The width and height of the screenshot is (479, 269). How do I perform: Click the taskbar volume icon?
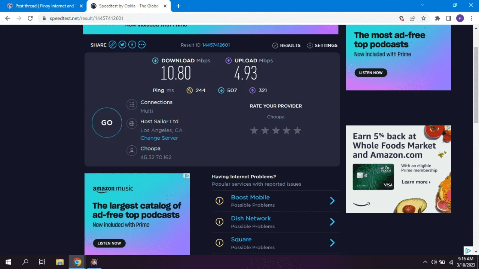434,262
